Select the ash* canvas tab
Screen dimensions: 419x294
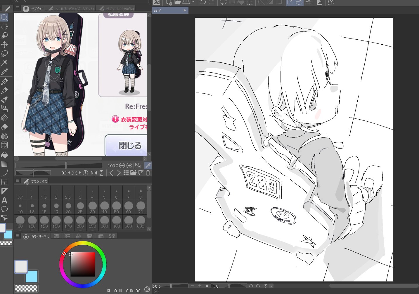pos(170,10)
